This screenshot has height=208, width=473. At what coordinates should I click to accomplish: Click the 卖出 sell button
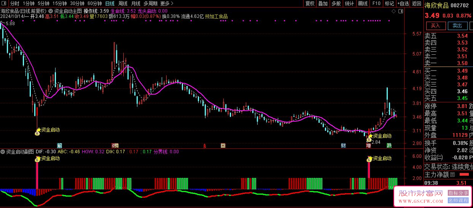point(457,26)
